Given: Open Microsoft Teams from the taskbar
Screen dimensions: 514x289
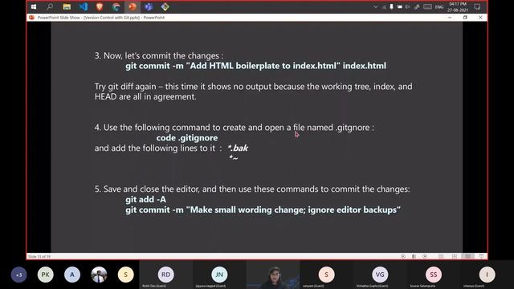Looking at the screenshot, I should (x=149, y=6).
